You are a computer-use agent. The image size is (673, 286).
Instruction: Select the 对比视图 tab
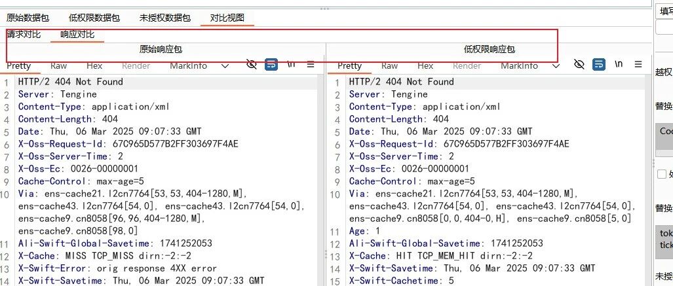pyautogui.click(x=227, y=18)
